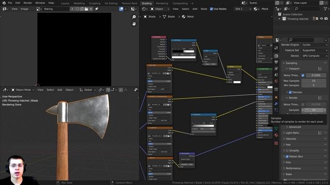Toggle the Motion Blur checkbox

click(x=287, y=156)
